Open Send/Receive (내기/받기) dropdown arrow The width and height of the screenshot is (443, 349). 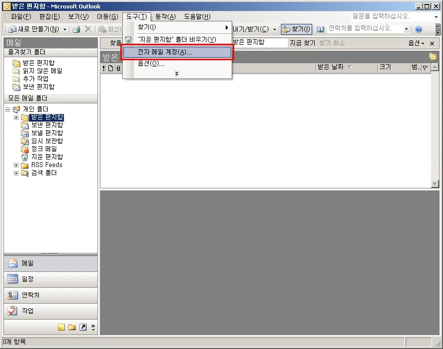[274, 29]
